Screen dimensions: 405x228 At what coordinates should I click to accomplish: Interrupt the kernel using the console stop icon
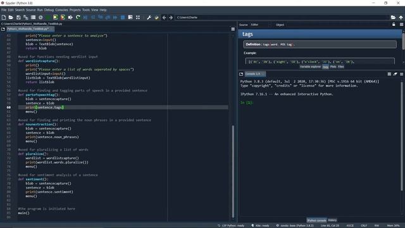389,74
